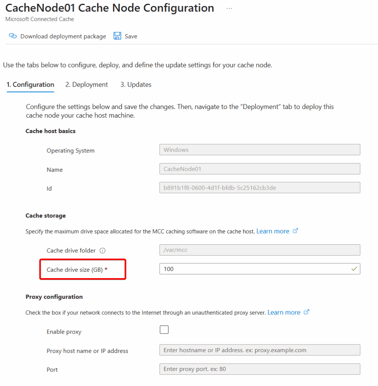Select the Configuration tab
This screenshot has height=386, width=378.
coord(30,84)
